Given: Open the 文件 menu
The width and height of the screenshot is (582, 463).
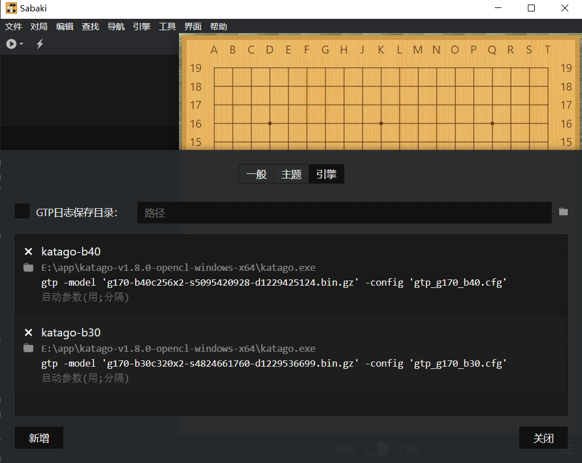Looking at the screenshot, I should pyautogui.click(x=13, y=27).
